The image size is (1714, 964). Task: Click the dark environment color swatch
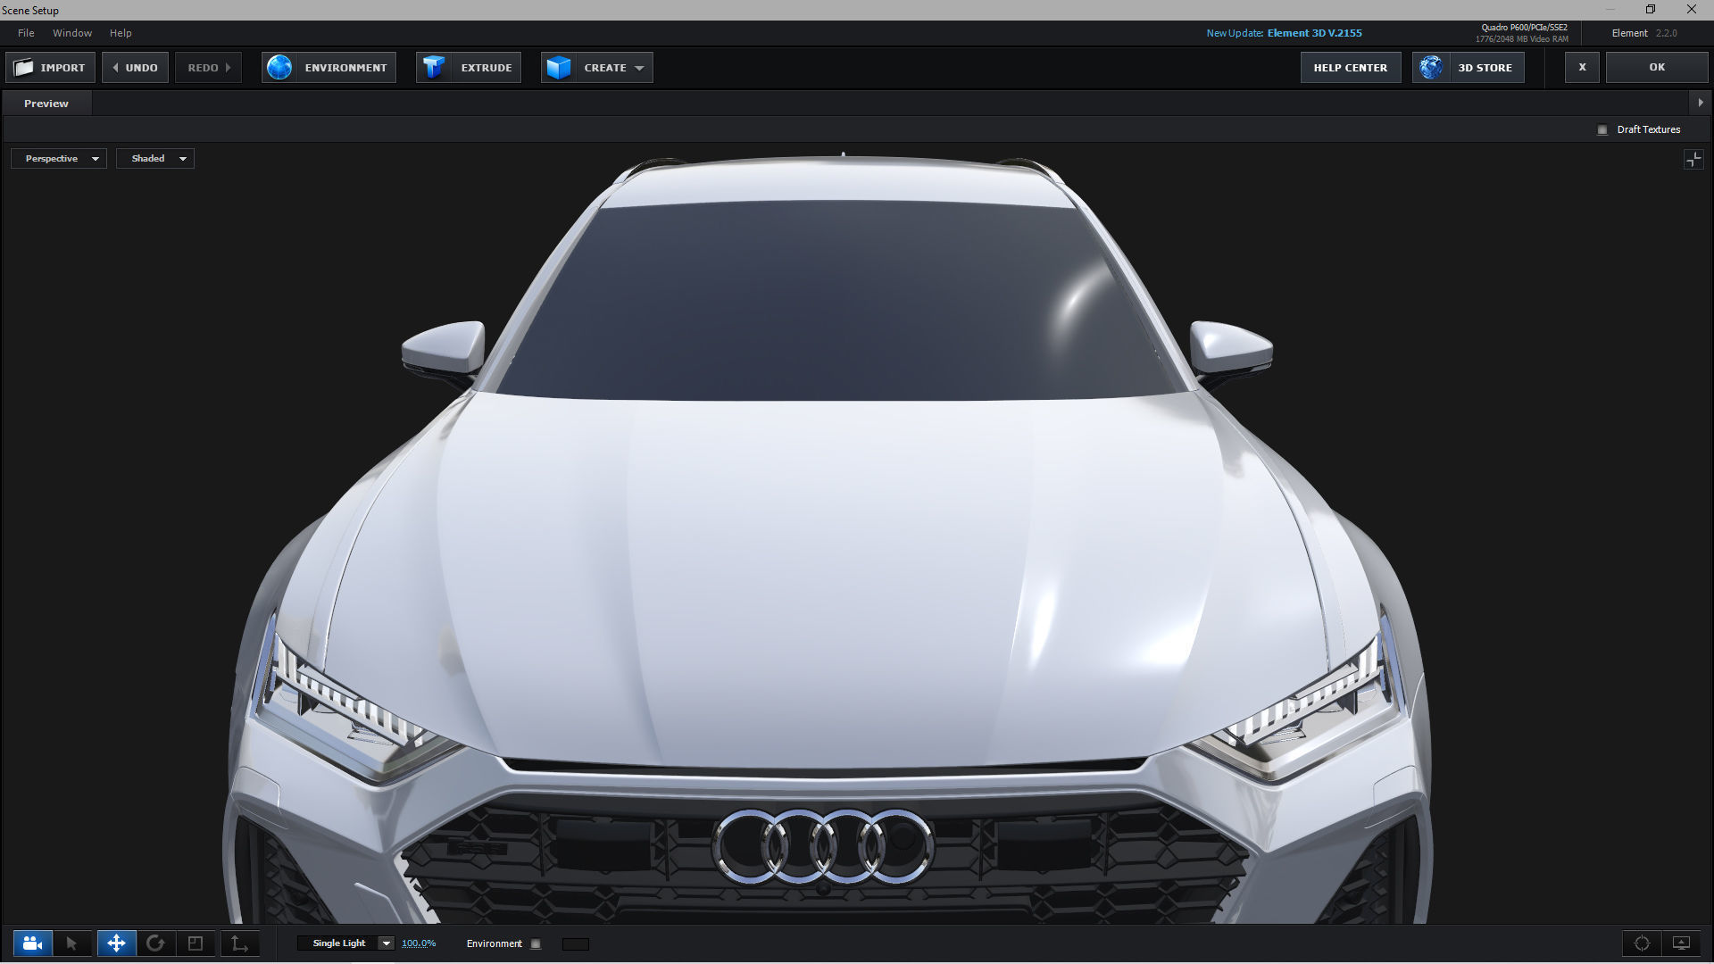click(x=576, y=944)
